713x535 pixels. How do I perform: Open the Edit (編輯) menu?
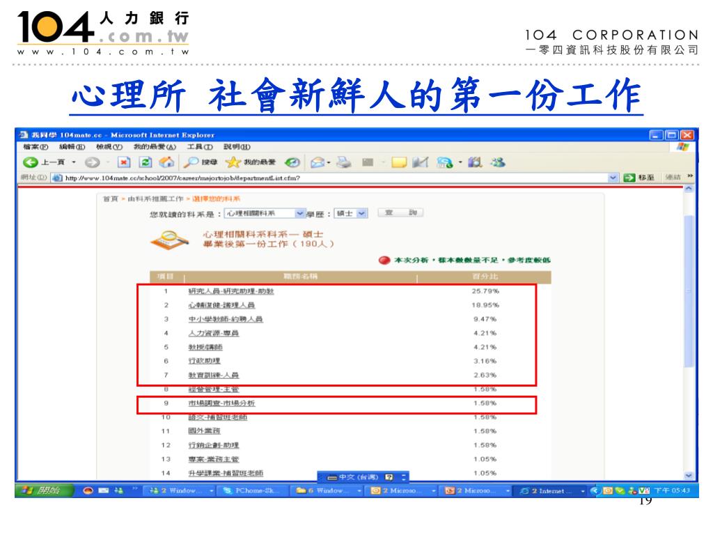72,147
